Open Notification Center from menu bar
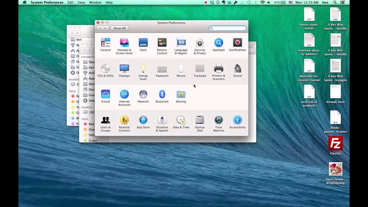Image resolution: width=368 pixels, height=207 pixels. click(342, 2)
